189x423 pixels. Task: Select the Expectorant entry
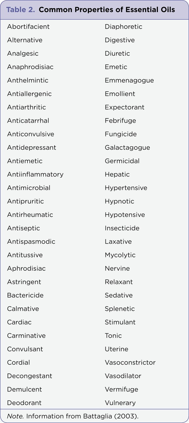click(125, 107)
